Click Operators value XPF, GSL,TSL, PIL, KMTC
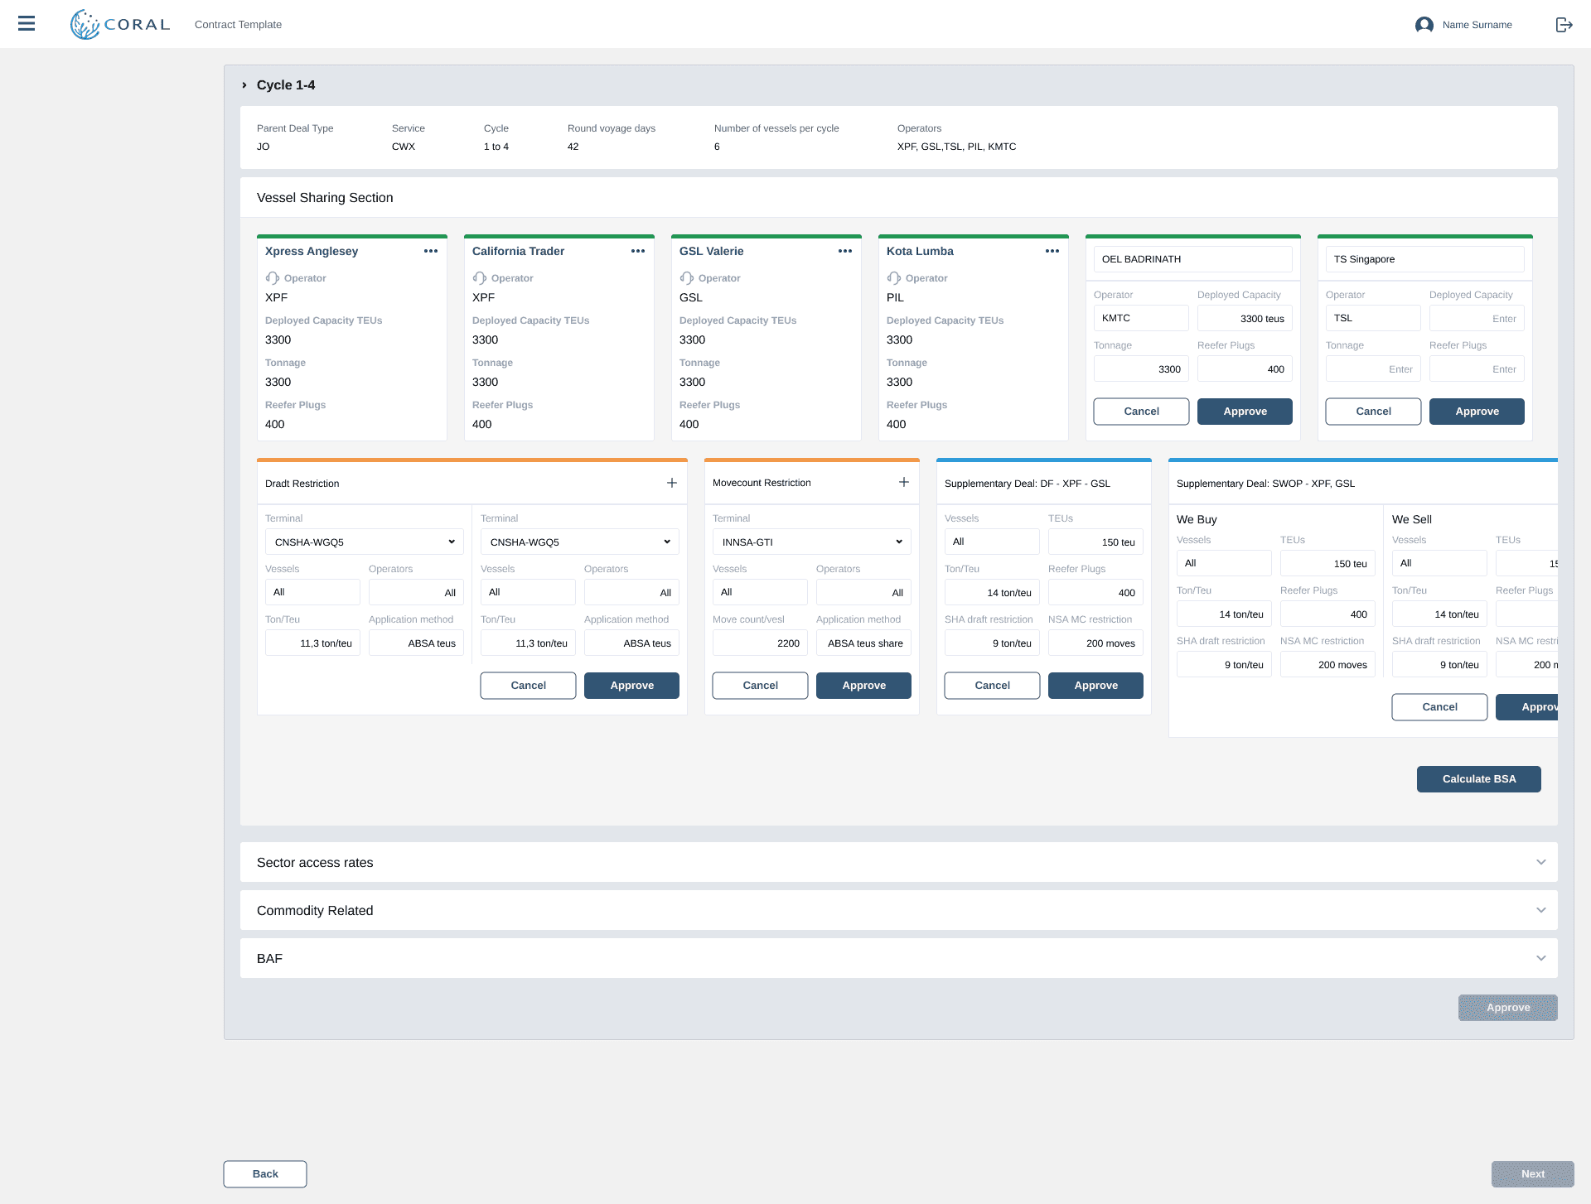The height and width of the screenshot is (1204, 1591). coord(956,147)
